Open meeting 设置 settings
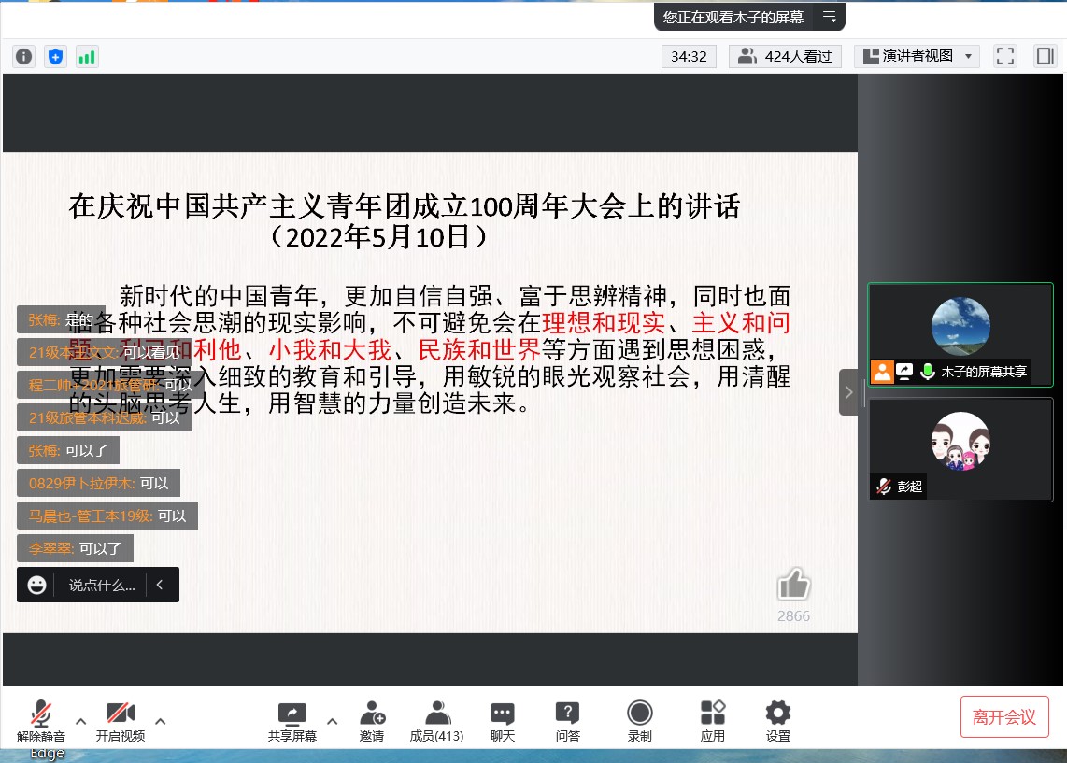 (x=777, y=721)
